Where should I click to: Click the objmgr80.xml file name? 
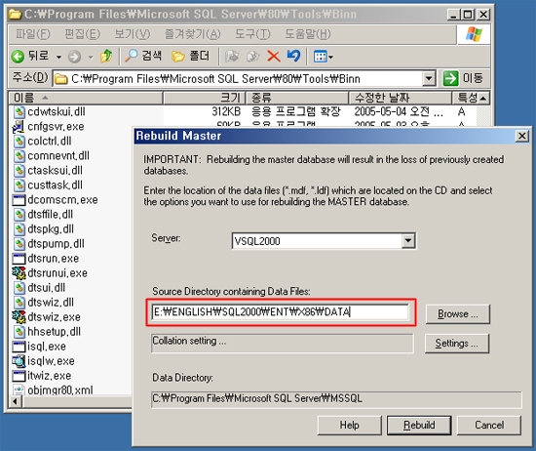point(60,390)
